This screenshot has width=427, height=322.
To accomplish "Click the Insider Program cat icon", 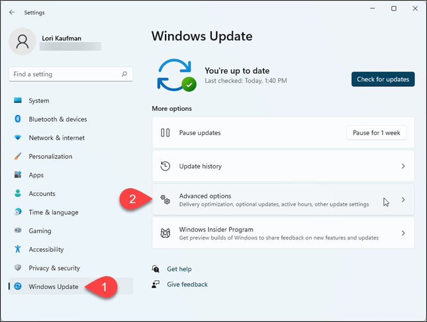I will coord(165,233).
